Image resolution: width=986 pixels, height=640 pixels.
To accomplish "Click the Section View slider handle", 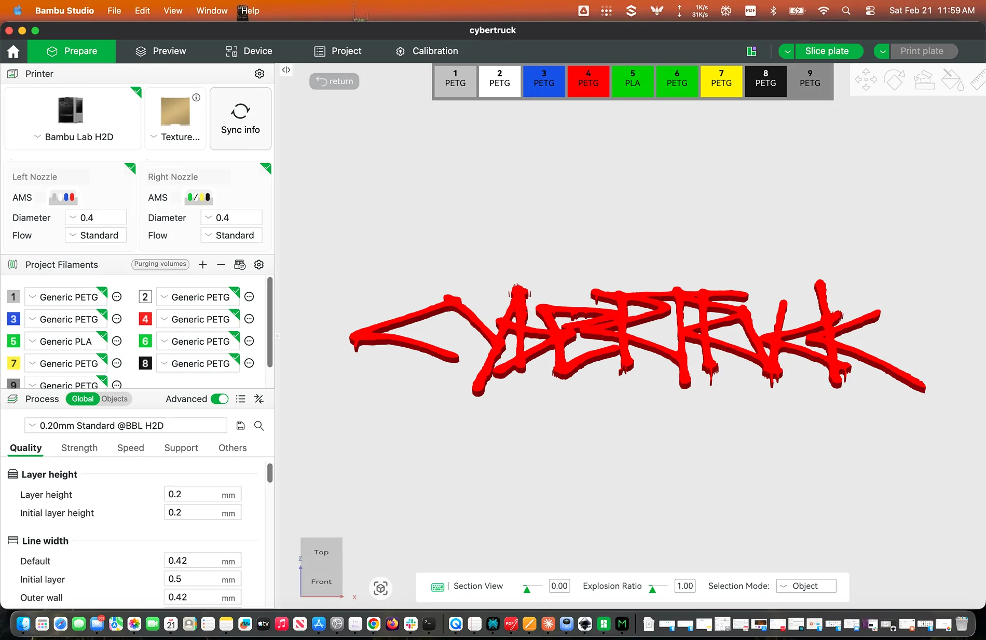I will coord(527,589).
